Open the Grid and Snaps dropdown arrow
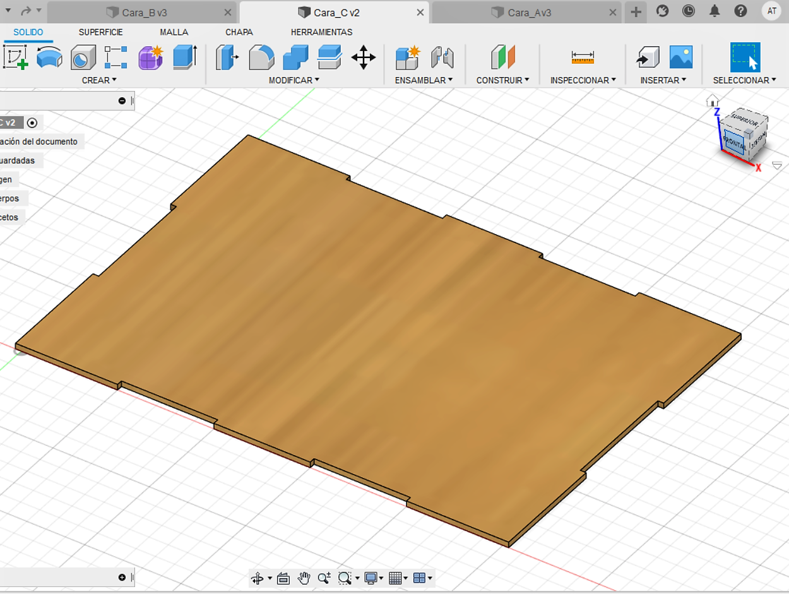The image size is (789, 594). pos(406,578)
